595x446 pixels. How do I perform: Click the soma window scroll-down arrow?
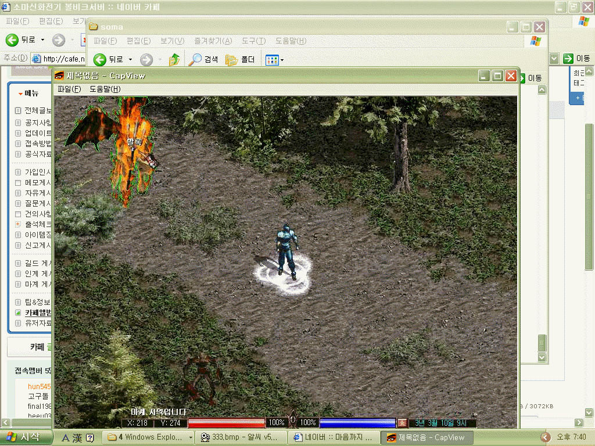tap(542, 357)
